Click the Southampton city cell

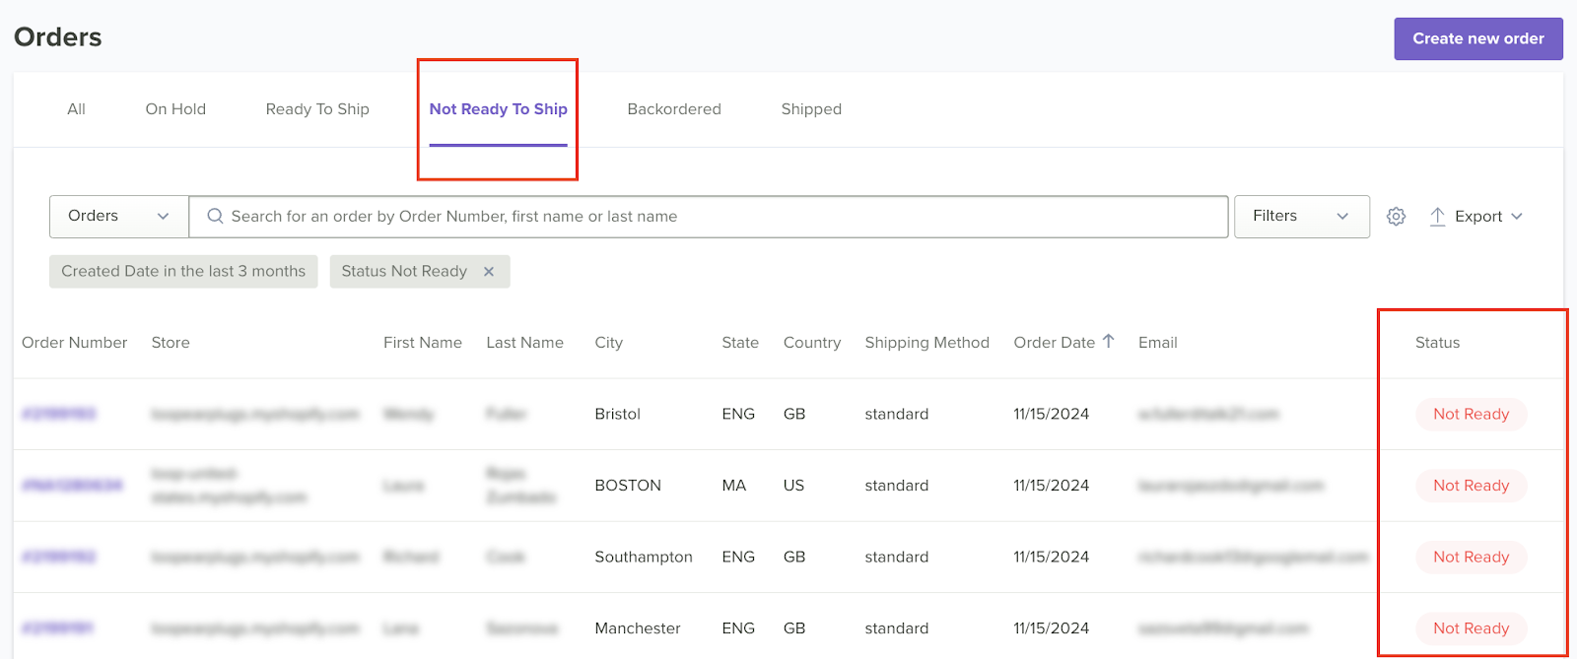pyautogui.click(x=644, y=557)
